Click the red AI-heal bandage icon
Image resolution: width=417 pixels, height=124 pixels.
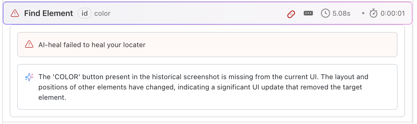291,14
